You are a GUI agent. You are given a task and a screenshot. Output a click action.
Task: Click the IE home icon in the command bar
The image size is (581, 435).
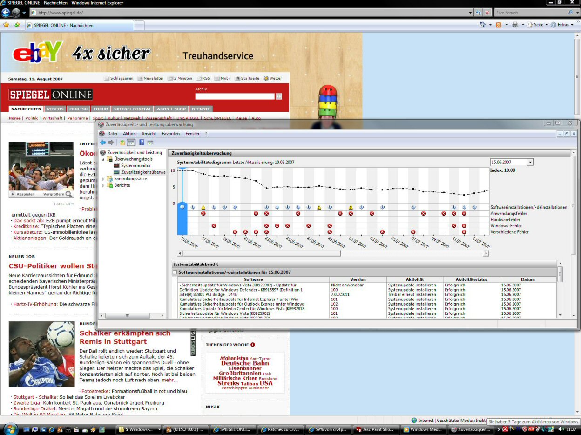click(483, 25)
